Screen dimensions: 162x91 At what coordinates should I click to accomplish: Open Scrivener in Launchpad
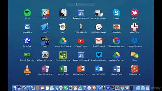tap(63, 13)
